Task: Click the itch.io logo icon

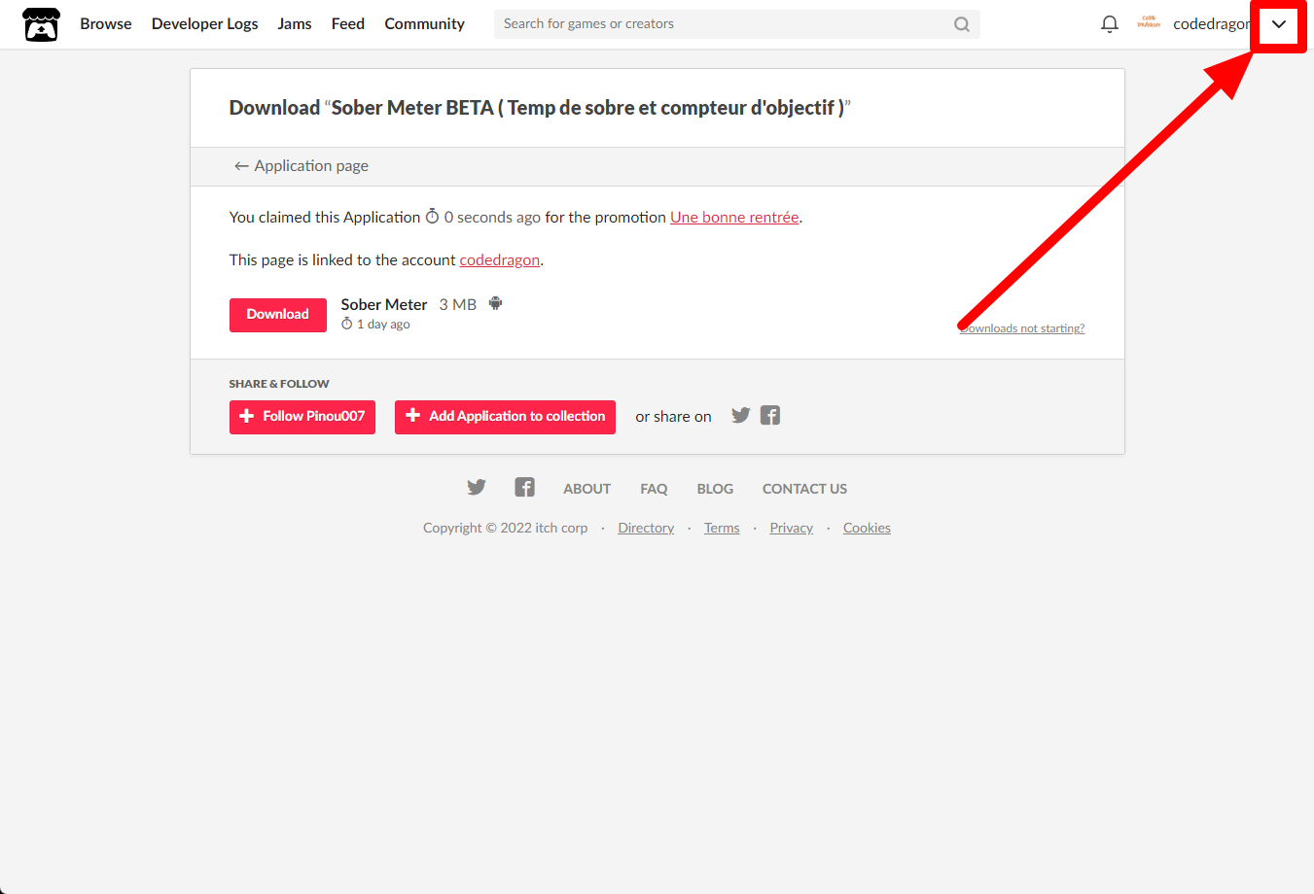Action: [x=41, y=24]
